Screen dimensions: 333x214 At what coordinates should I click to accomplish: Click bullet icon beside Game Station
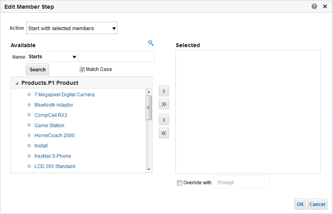(29, 125)
